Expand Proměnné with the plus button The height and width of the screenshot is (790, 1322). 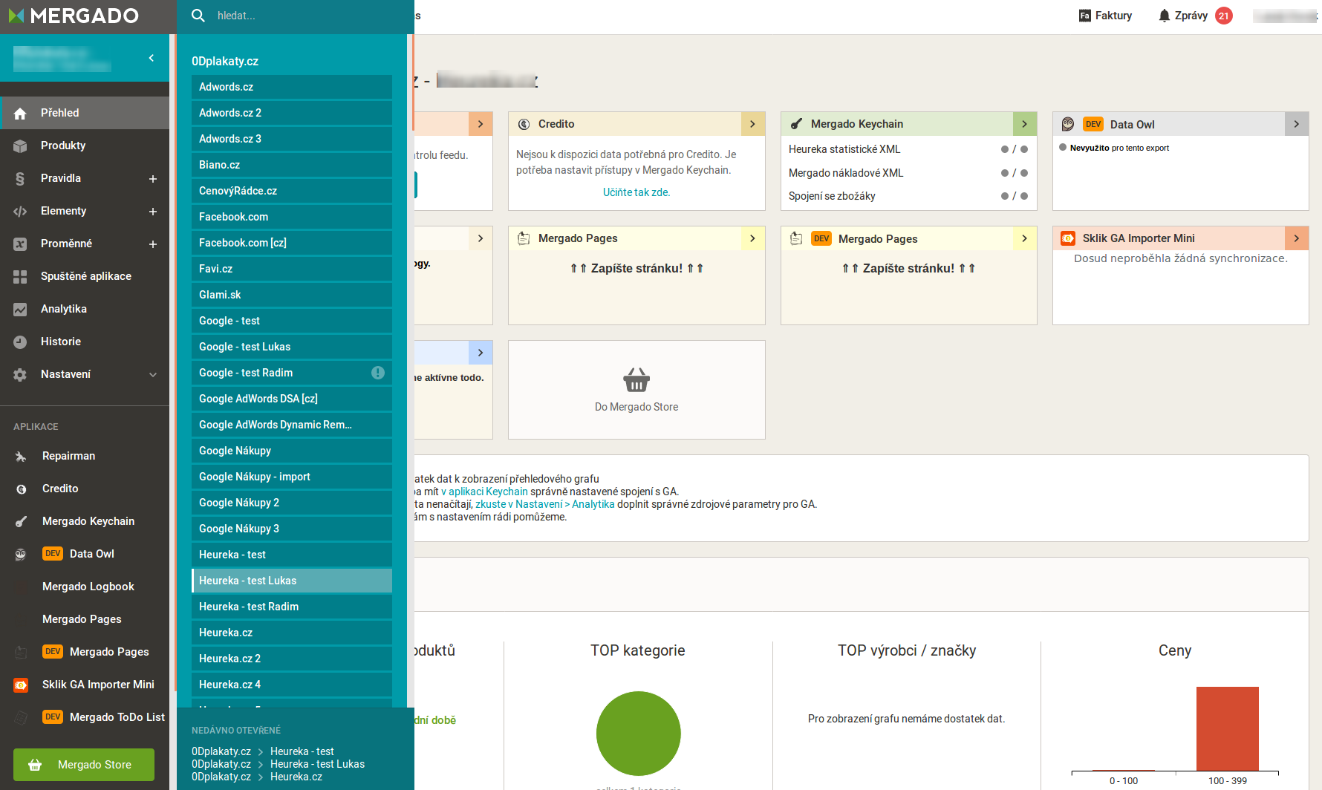click(x=153, y=244)
